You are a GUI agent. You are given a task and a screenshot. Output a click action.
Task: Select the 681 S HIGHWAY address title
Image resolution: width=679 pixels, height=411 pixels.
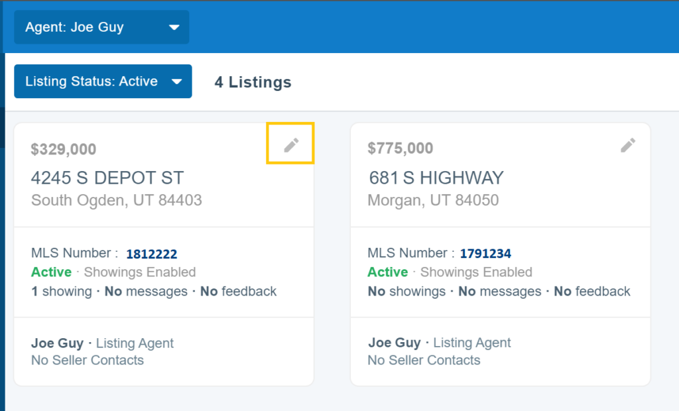(436, 178)
